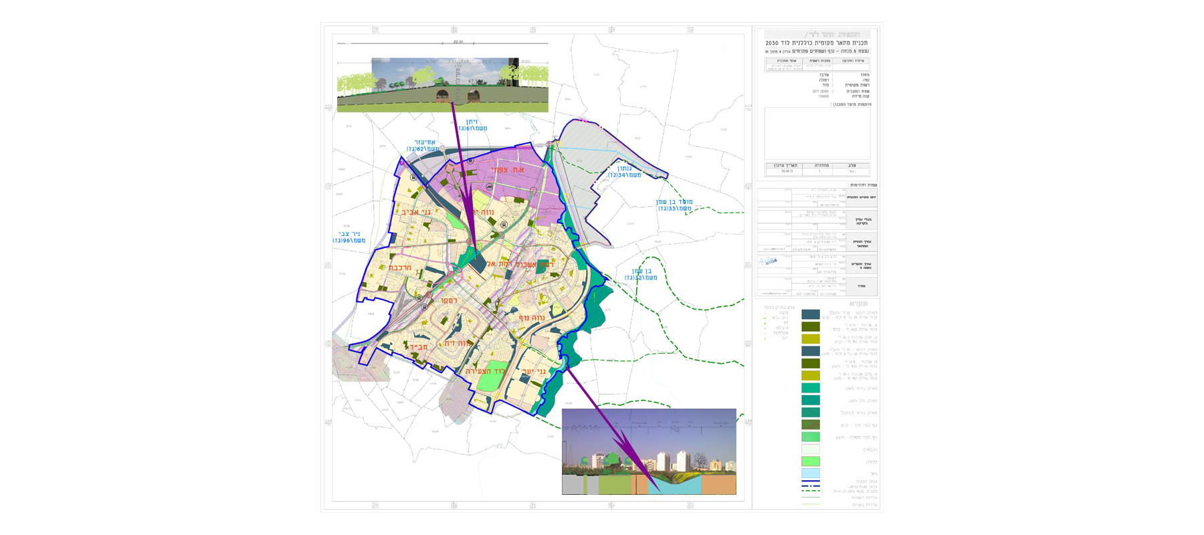Click the top road cross-section illustration
1204x535 pixels.
point(442,85)
